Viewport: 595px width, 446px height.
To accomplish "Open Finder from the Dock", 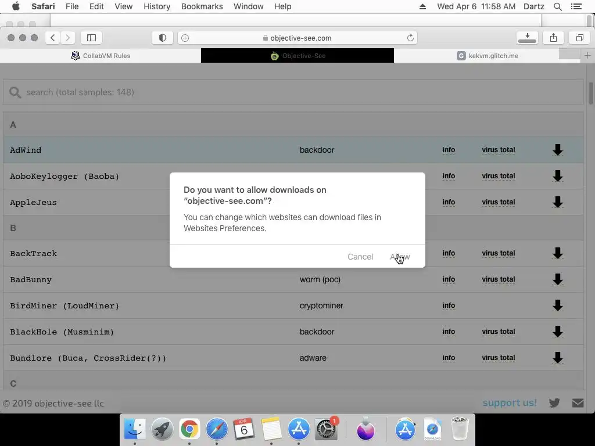I will tap(135, 429).
